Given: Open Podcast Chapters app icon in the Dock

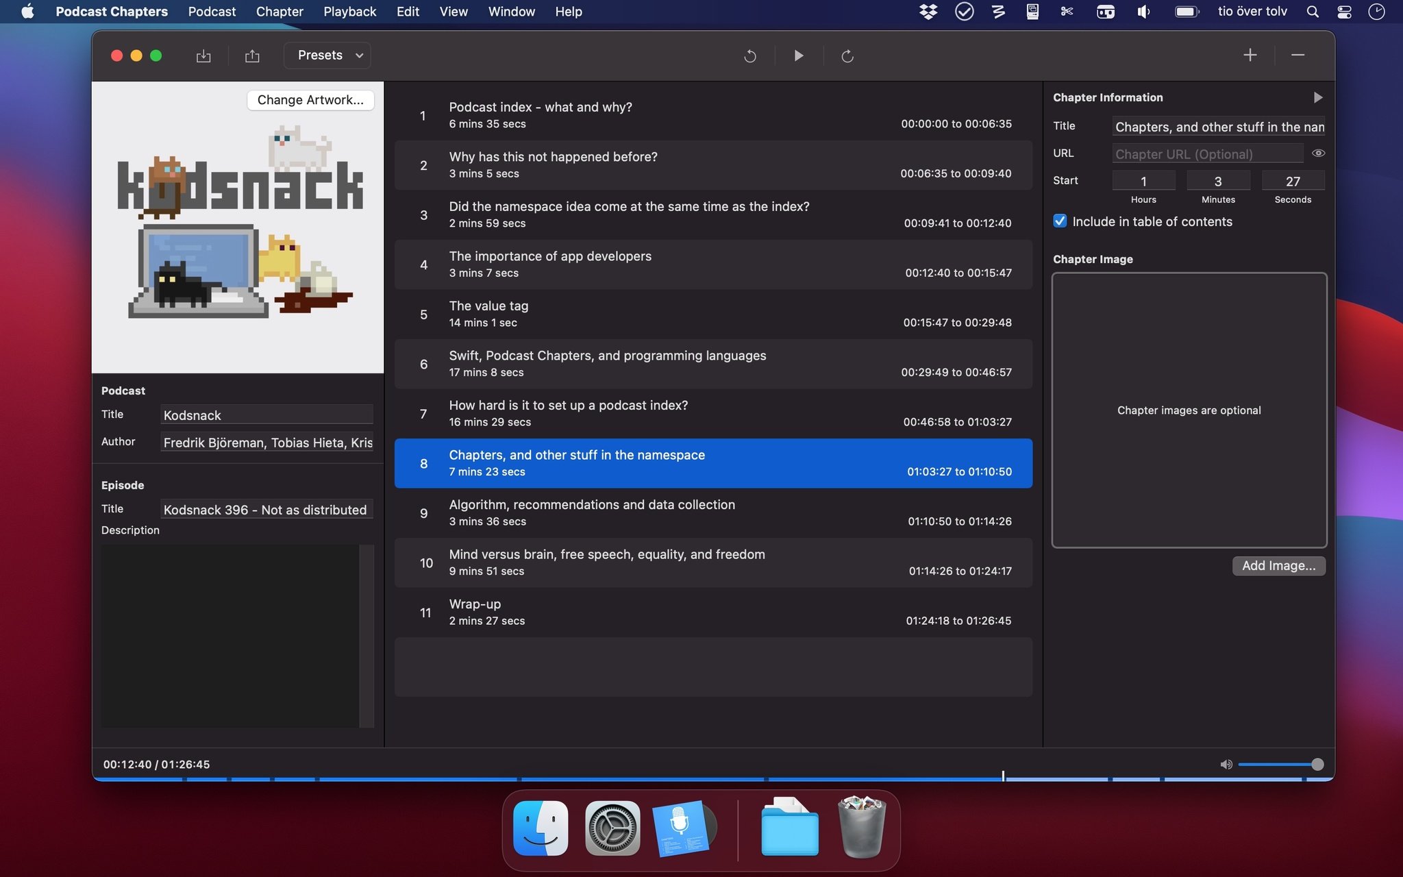Looking at the screenshot, I should click(683, 828).
